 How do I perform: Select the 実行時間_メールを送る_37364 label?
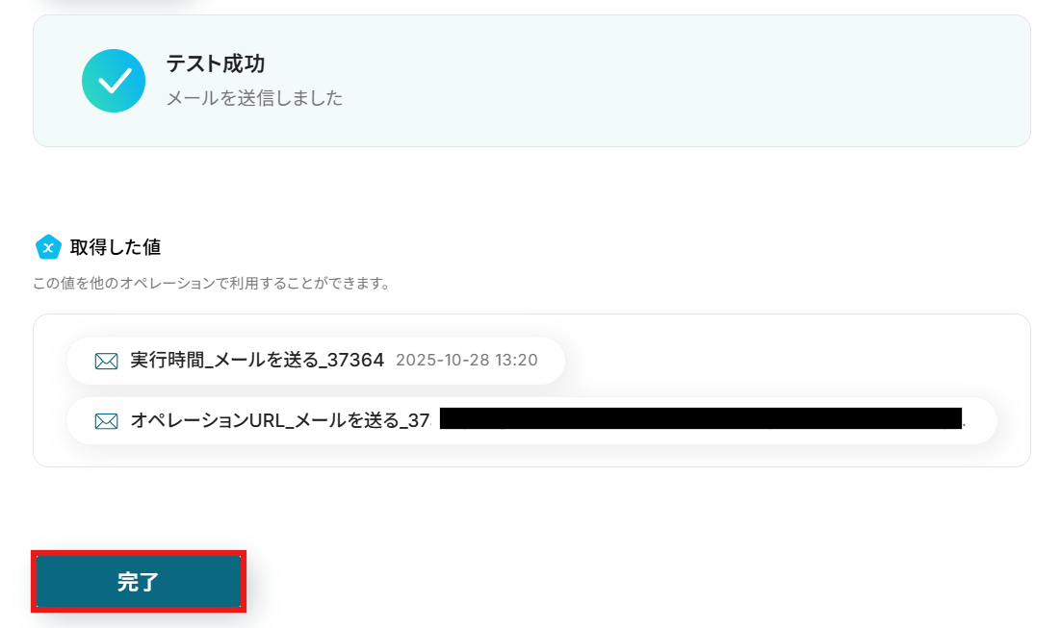[x=257, y=360]
